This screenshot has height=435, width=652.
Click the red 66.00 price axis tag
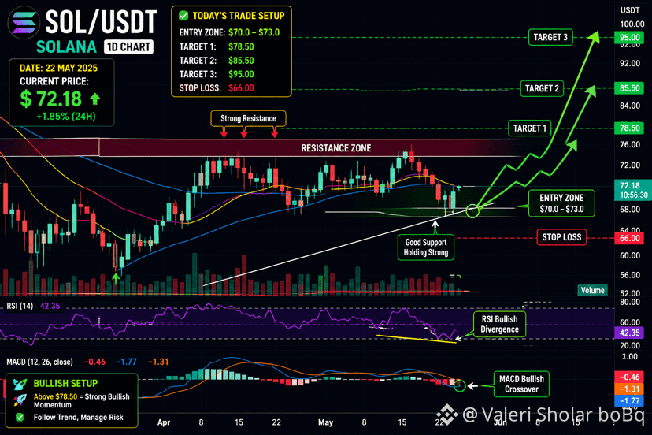629,238
